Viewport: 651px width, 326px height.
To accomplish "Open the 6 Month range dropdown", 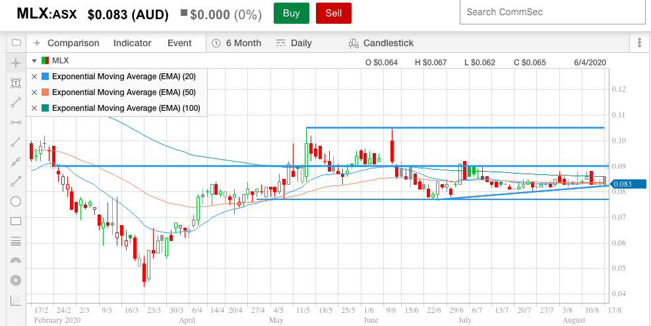I will click(x=237, y=43).
